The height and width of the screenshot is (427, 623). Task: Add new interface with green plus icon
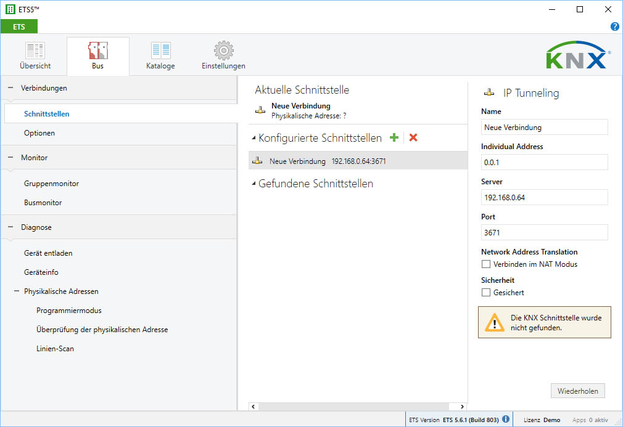point(394,137)
